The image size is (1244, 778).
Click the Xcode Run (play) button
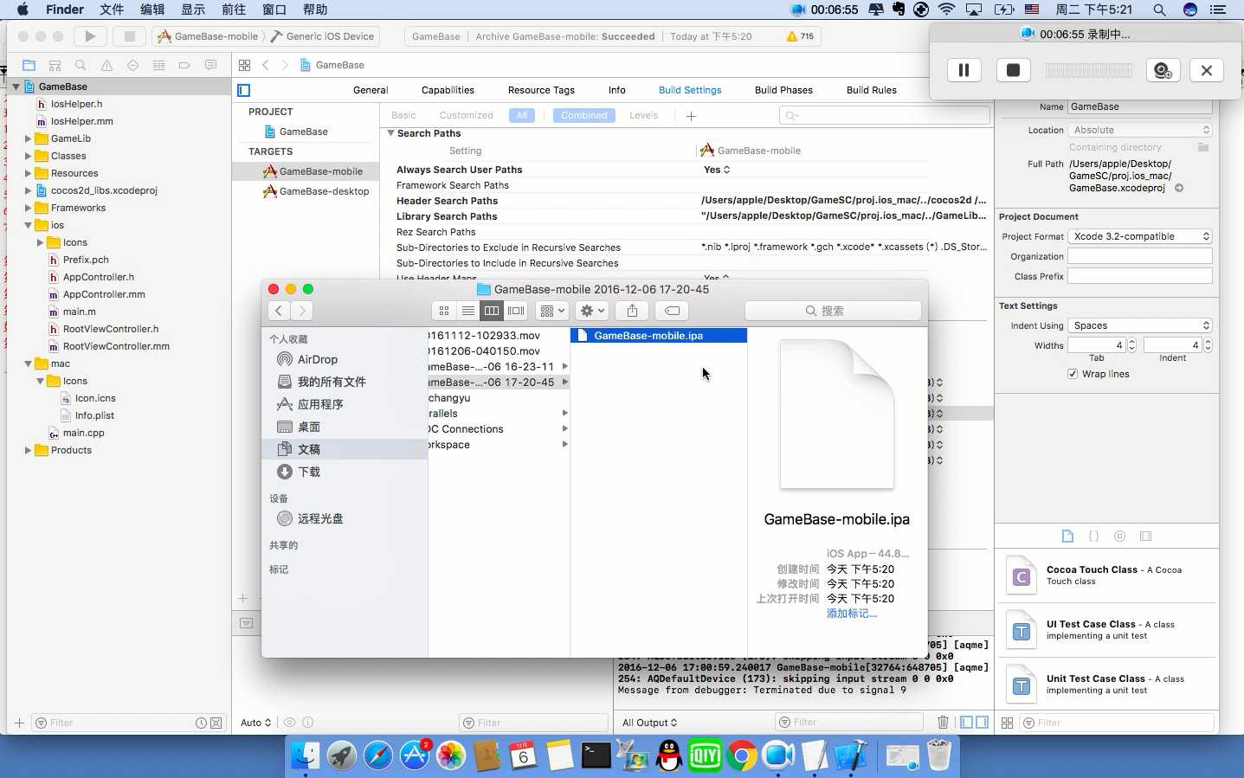point(90,36)
